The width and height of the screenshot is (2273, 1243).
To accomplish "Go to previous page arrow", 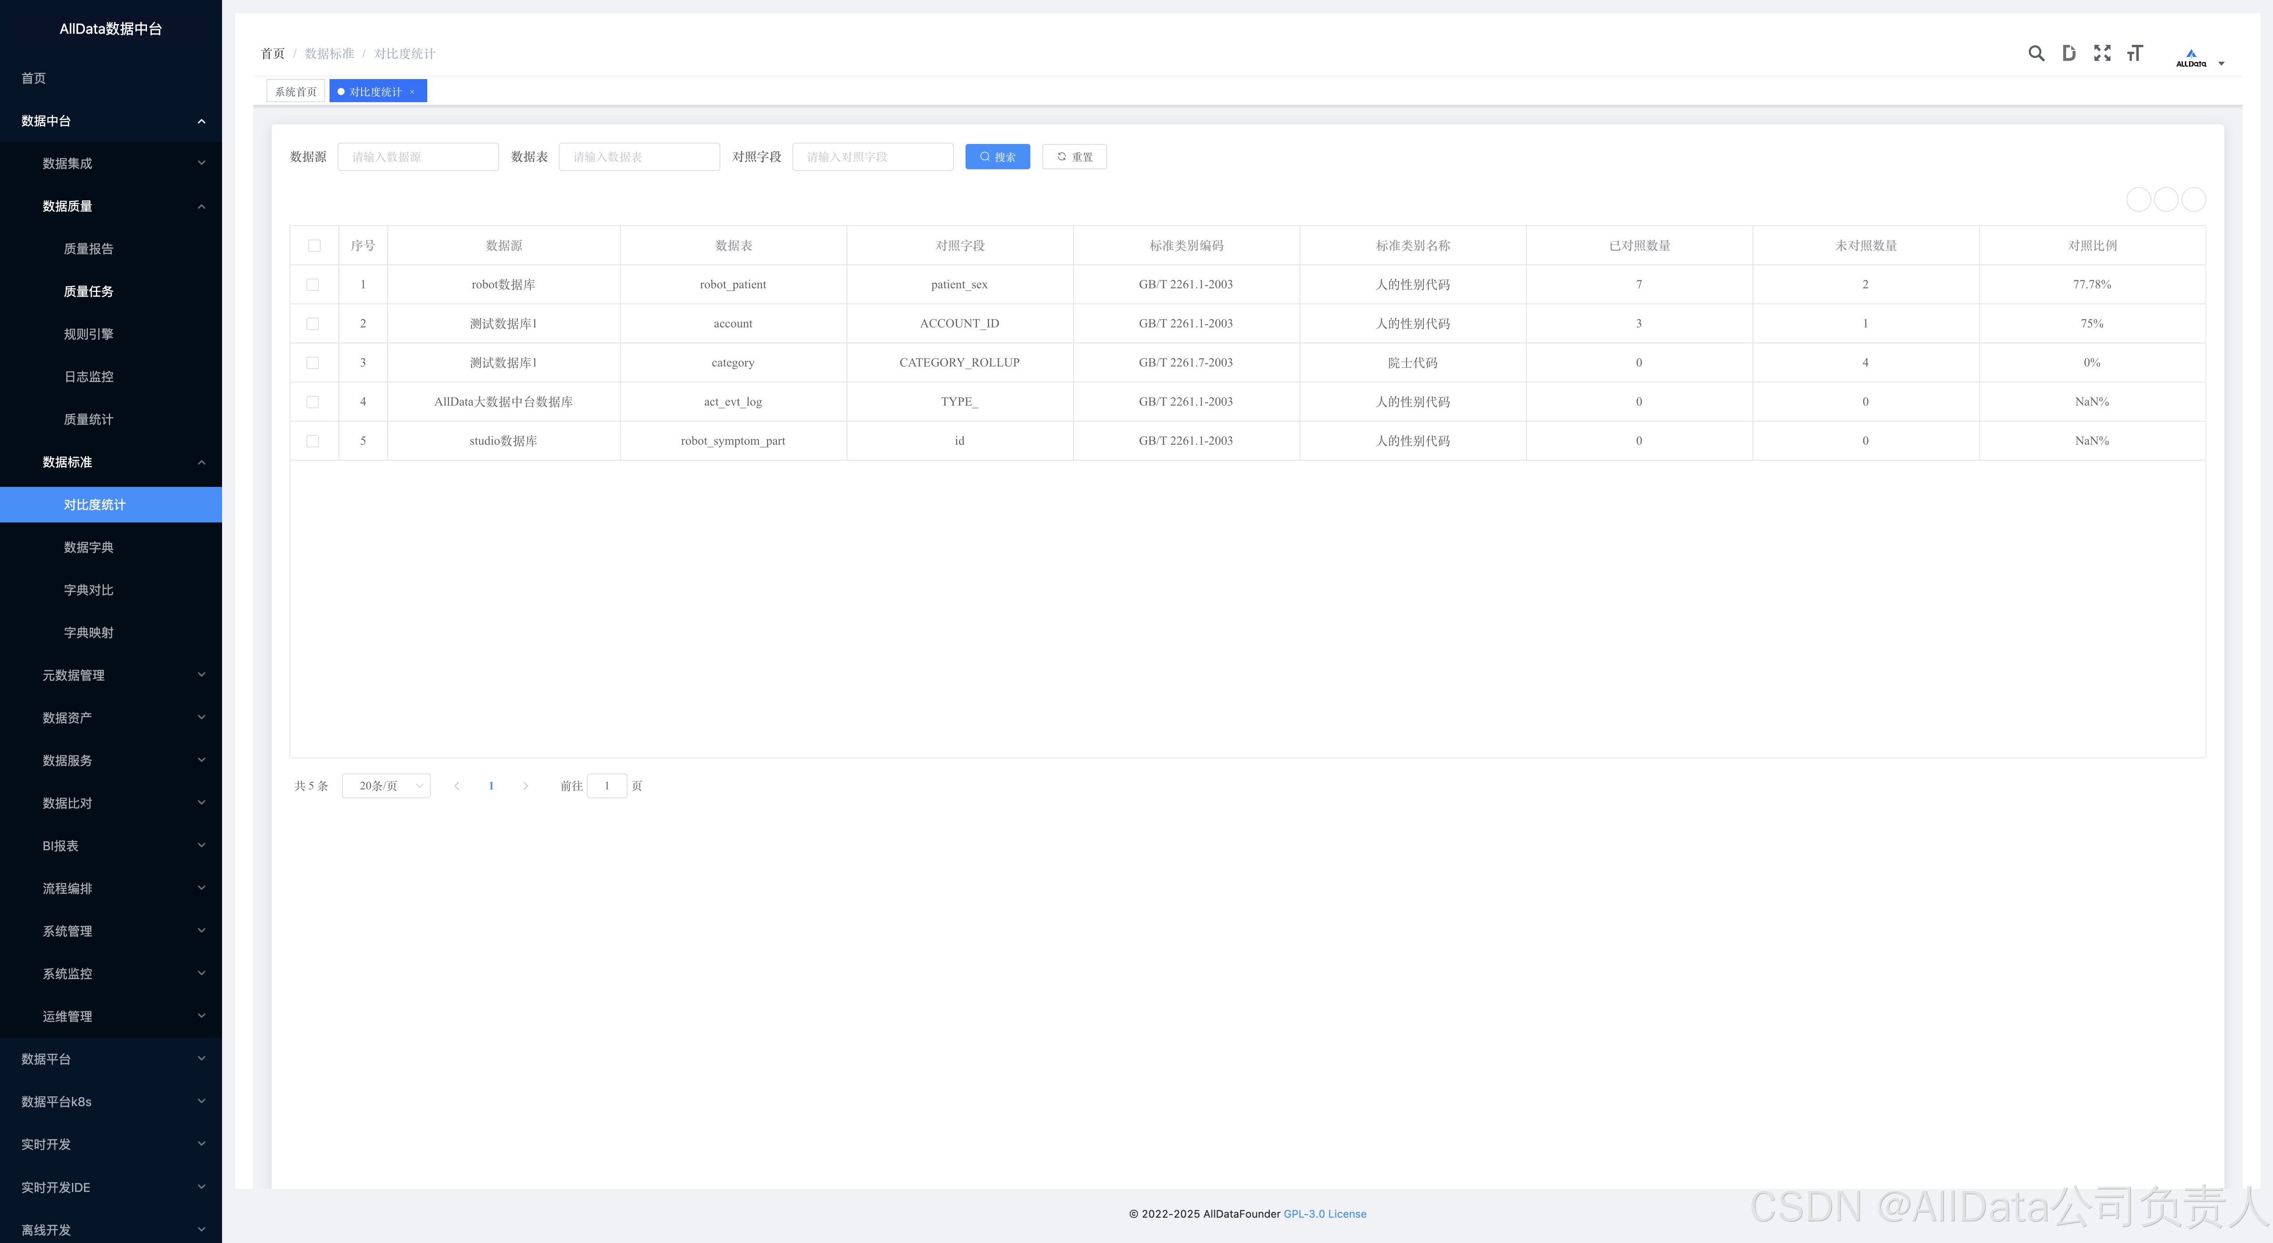I will (x=456, y=786).
